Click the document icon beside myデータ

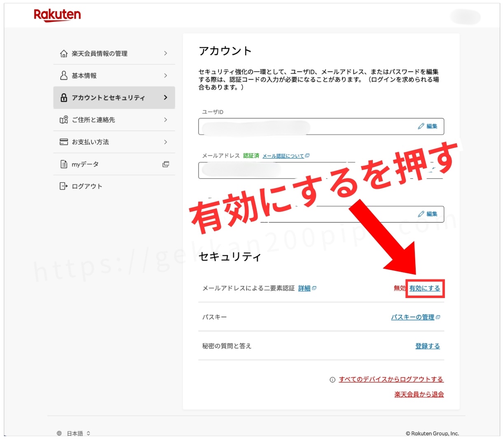point(64,164)
